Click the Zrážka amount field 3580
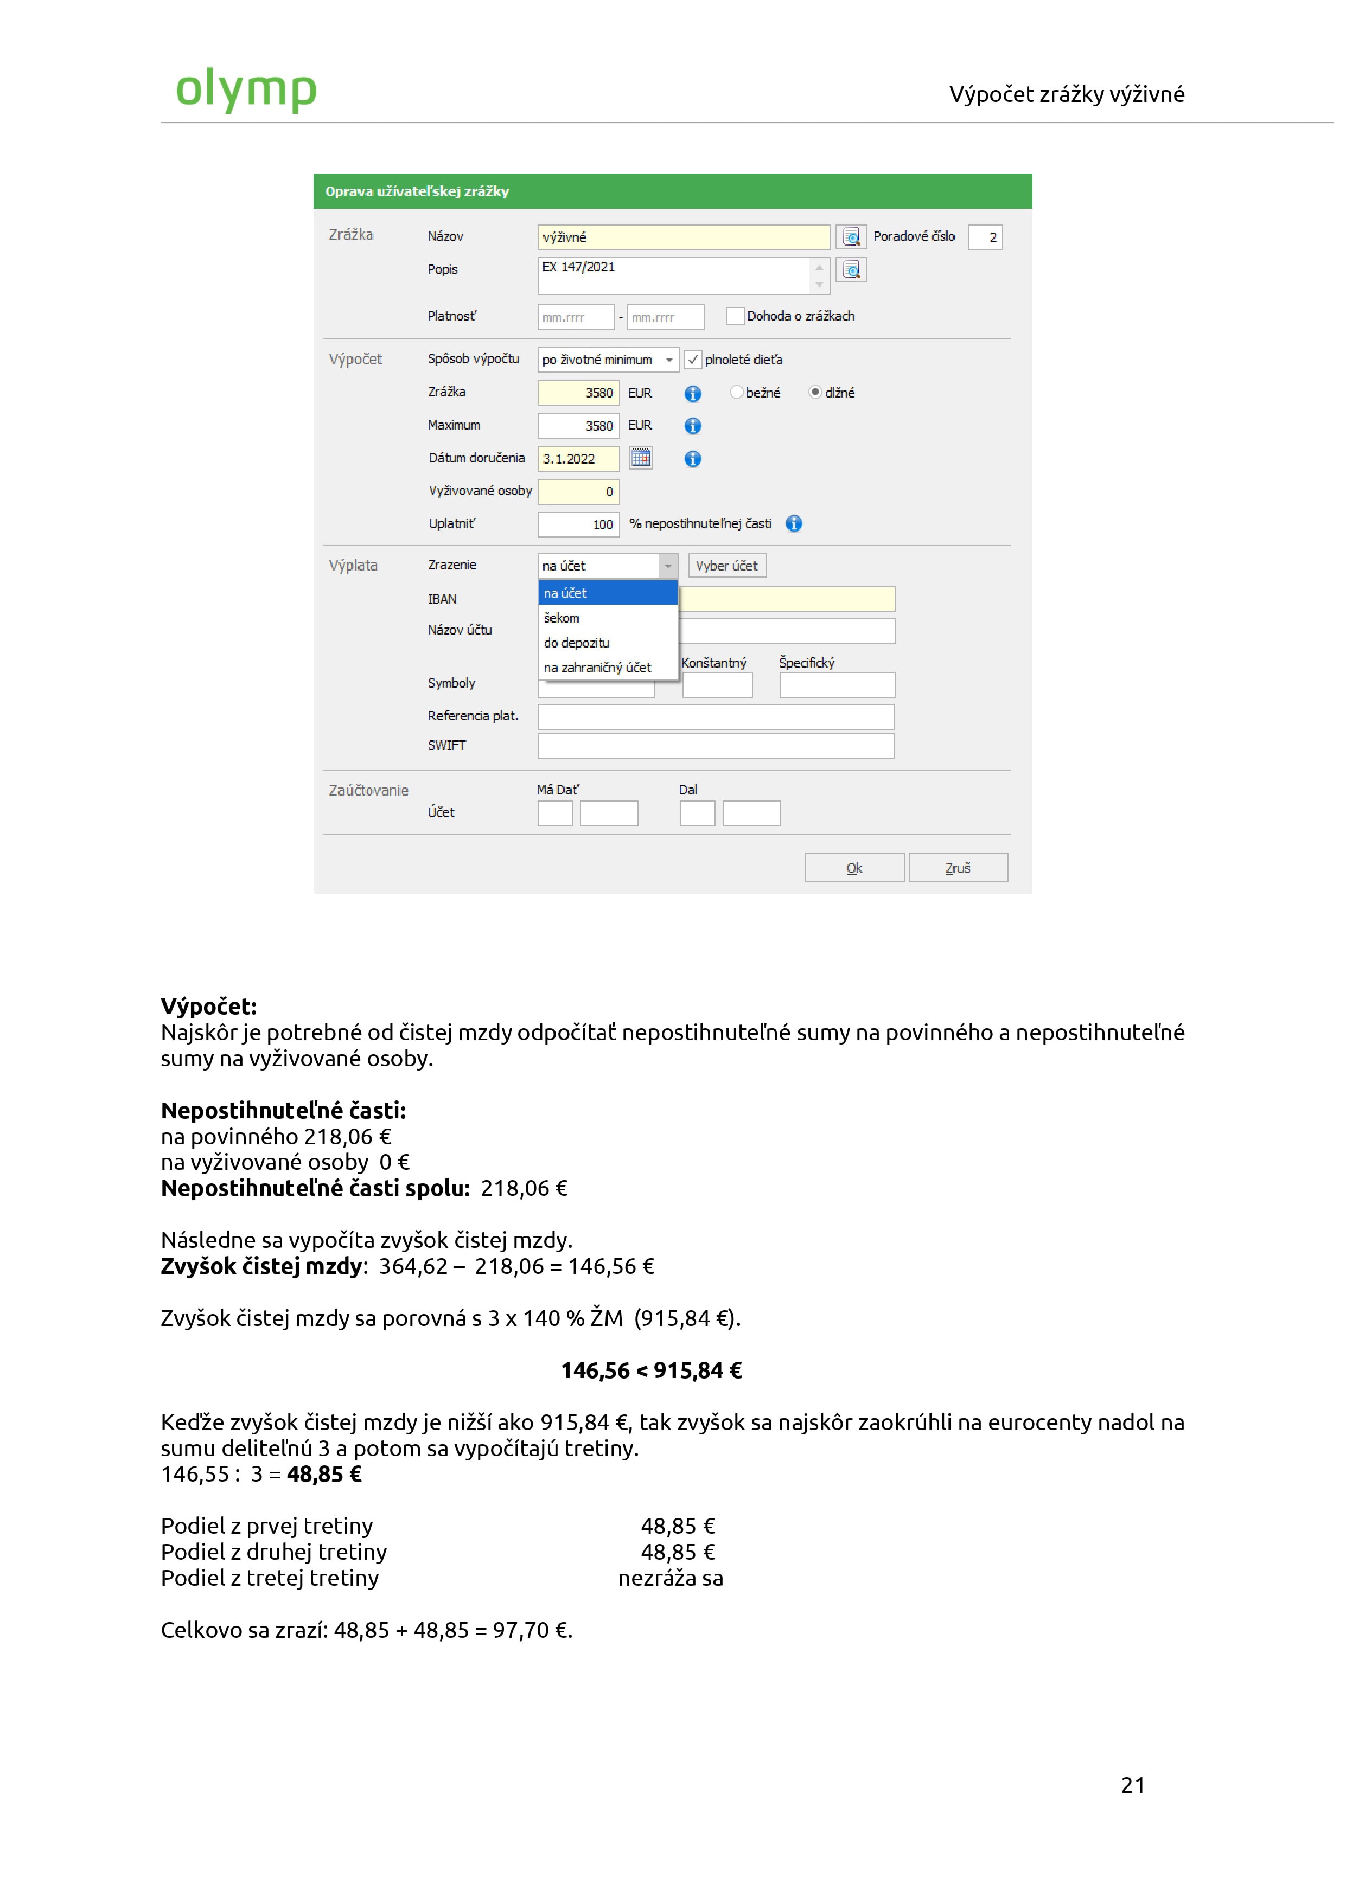The image size is (1346, 1903). pos(578,393)
